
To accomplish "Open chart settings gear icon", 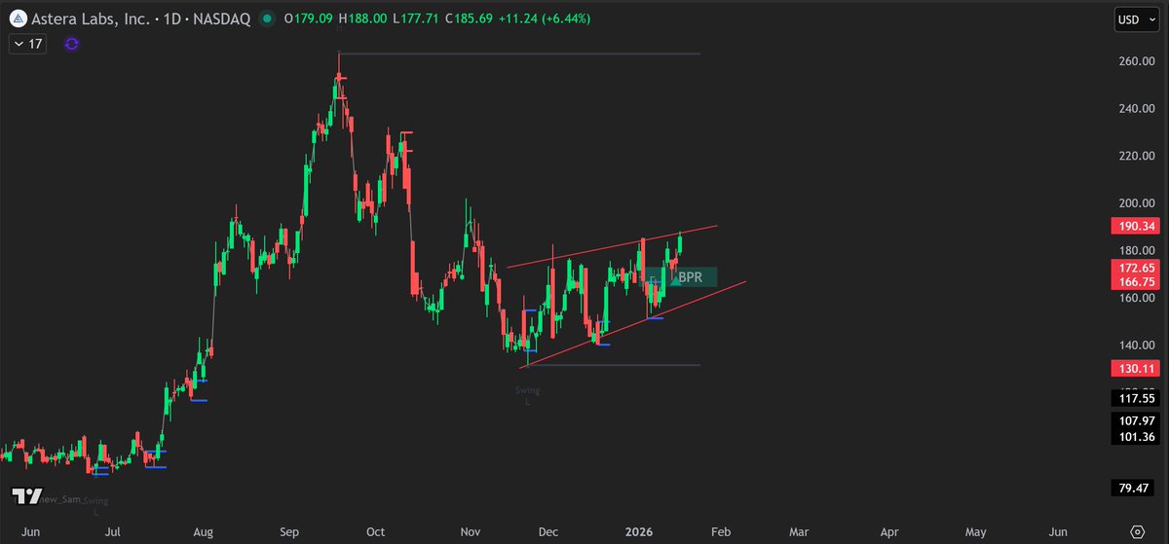I will pos(1137,531).
